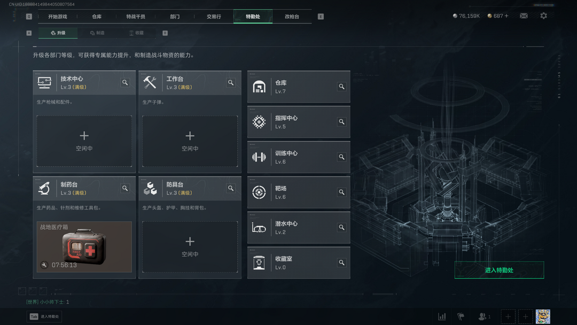The width and height of the screenshot is (577, 325).
Task: Click Tab 进入特勤处 hint button
Action: tap(44, 316)
